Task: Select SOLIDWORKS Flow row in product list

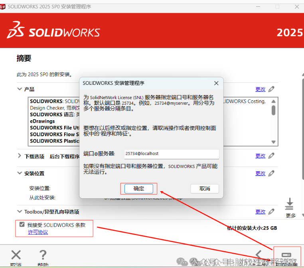Action: (x=55, y=134)
